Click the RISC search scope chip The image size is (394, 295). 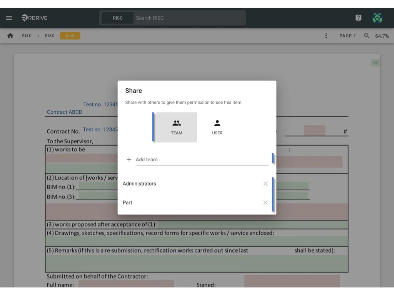click(x=117, y=18)
